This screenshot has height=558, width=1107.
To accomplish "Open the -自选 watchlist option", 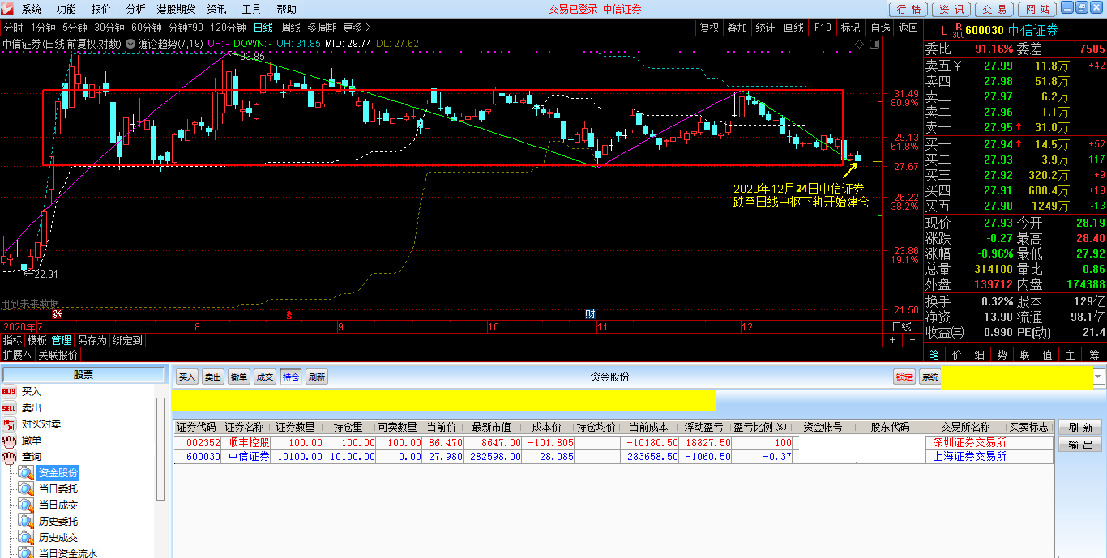I will point(878,28).
